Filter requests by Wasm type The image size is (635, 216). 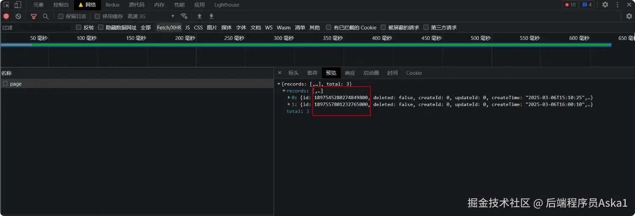click(283, 27)
